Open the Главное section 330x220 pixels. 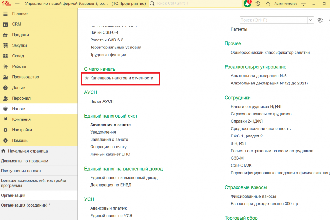(x=39, y=13)
